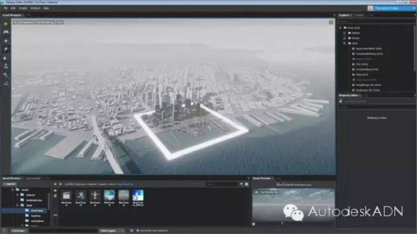Select the Scale tool in left toolbar

(x=5, y=57)
